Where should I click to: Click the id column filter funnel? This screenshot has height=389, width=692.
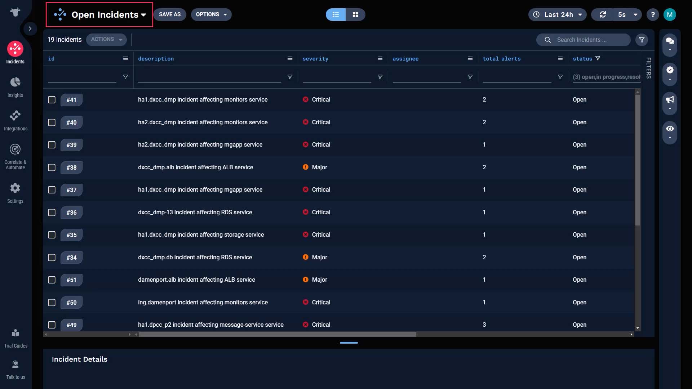point(125,77)
